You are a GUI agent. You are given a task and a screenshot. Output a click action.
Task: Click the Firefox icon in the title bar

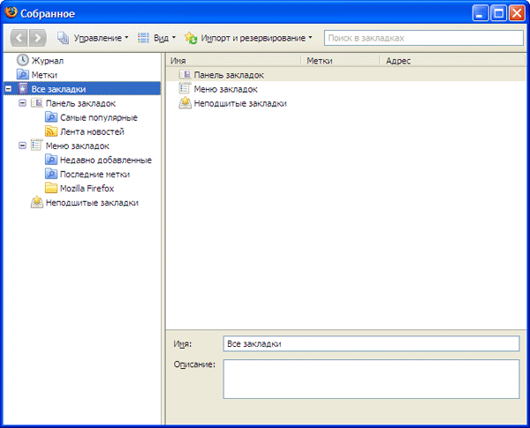click(11, 12)
